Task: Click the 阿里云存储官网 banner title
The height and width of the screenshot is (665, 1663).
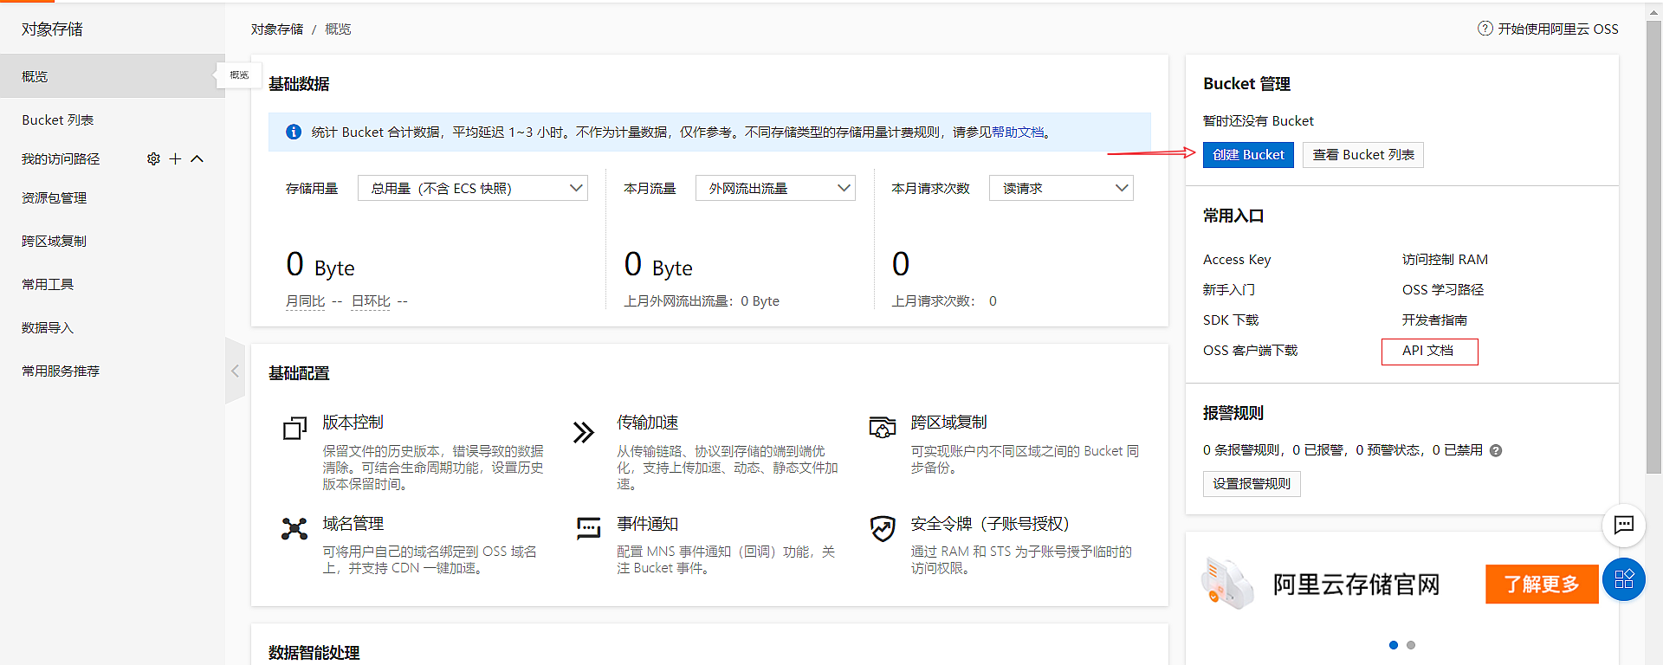Action: click(1356, 585)
